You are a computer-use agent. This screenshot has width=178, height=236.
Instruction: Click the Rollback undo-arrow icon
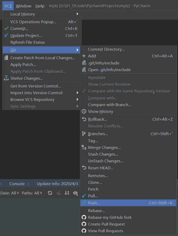84,119
